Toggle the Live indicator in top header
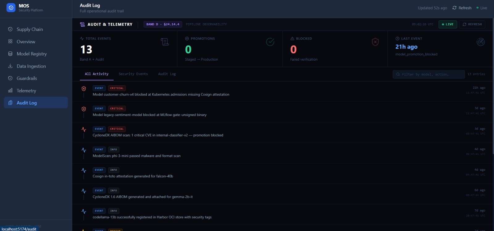Viewport: 494px width, 231px height. coord(482,8)
